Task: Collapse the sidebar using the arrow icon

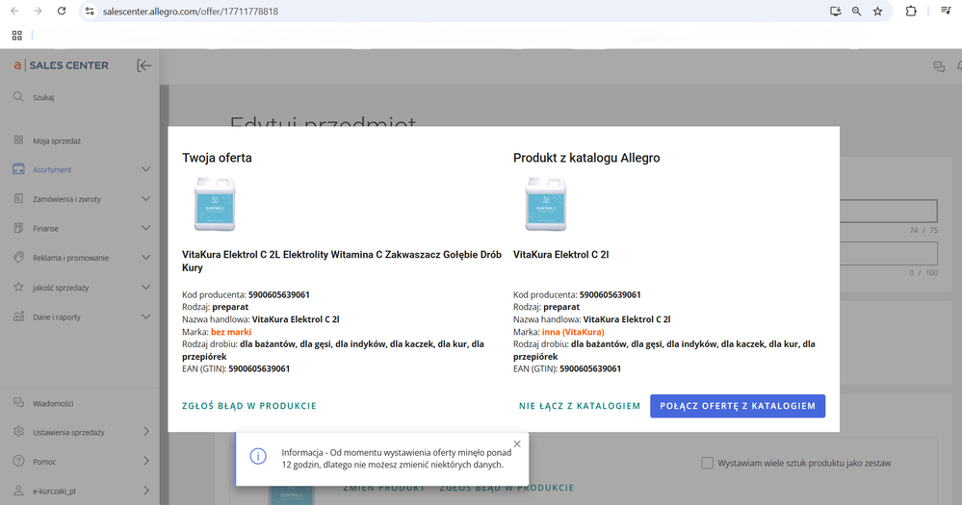Action: [144, 65]
